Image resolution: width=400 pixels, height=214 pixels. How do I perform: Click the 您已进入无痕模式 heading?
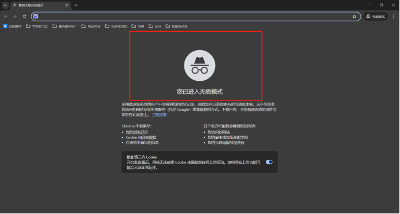199,92
